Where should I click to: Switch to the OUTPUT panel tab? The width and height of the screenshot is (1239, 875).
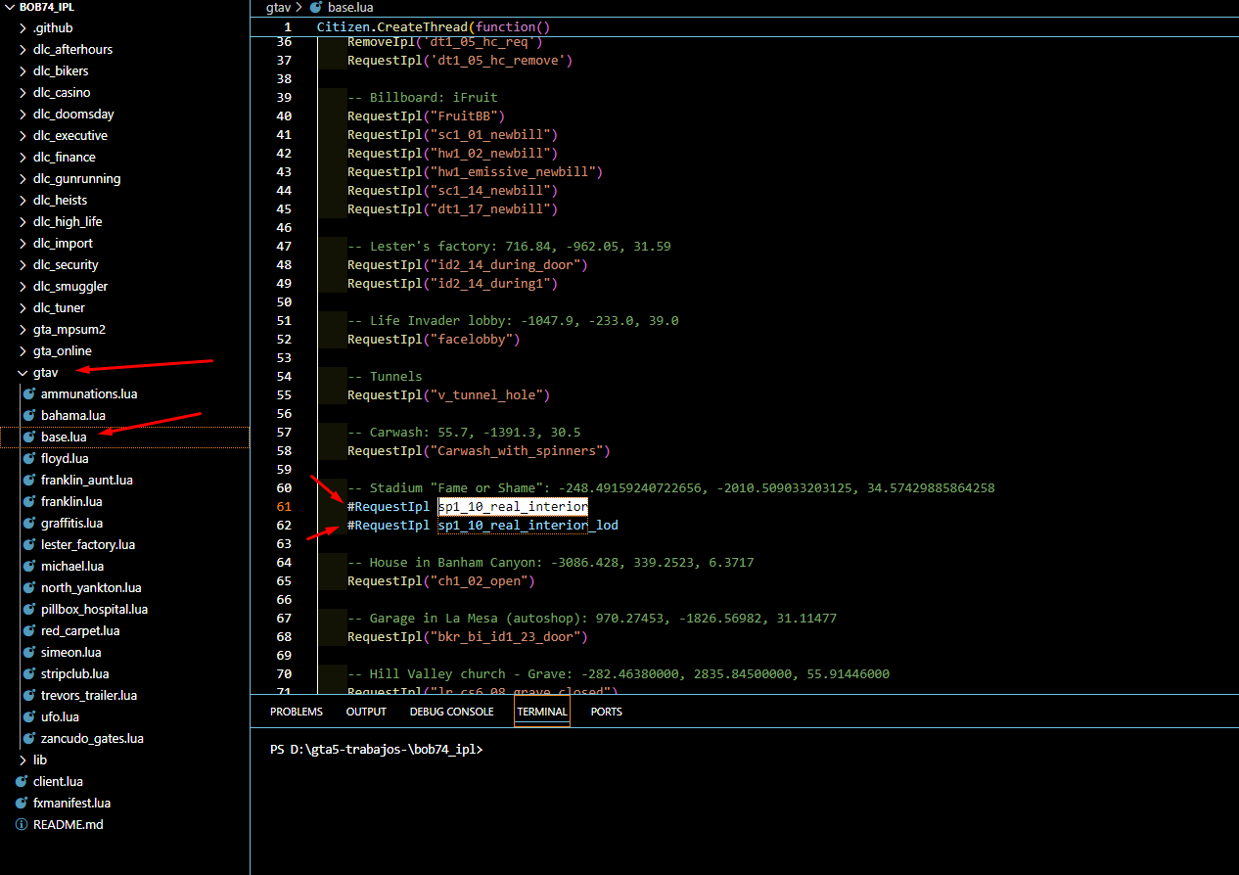tap(366, 712)
